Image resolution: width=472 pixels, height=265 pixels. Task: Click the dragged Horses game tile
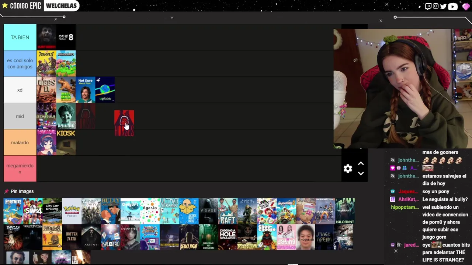124,123
